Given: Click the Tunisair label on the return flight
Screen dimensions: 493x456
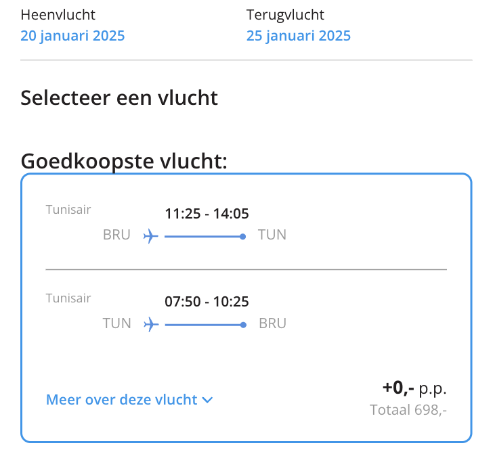Looking at the screenshot, I should click(x=68, y=298).
